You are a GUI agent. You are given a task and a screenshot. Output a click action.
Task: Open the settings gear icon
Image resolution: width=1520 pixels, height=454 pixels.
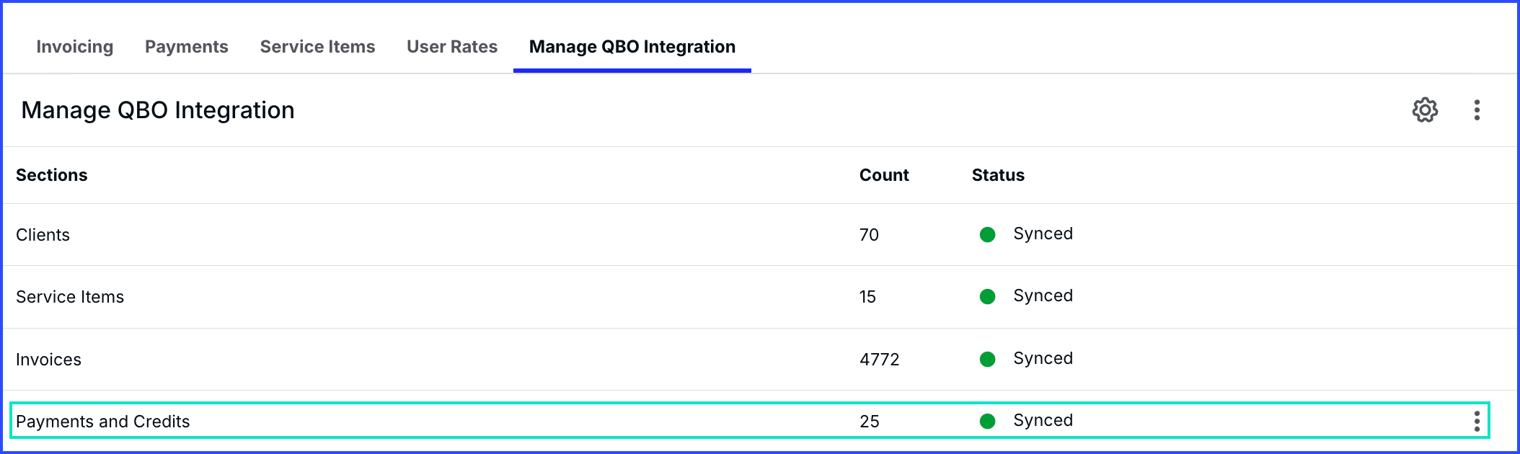point(1425,110)
